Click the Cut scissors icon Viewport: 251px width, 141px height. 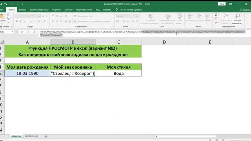pyautogui.click(x=8, y=15)
